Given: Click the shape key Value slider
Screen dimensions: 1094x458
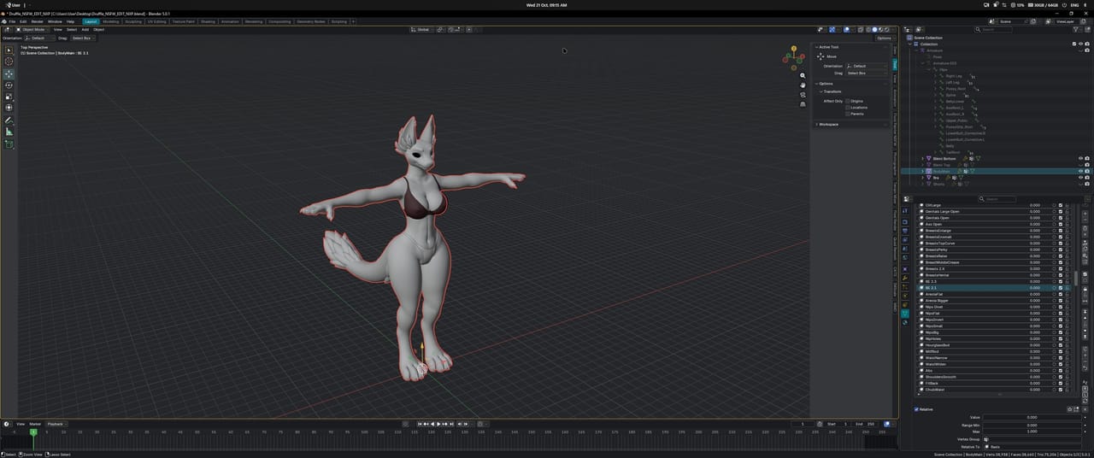Looking at the screenshot, I should point(1031,417).
